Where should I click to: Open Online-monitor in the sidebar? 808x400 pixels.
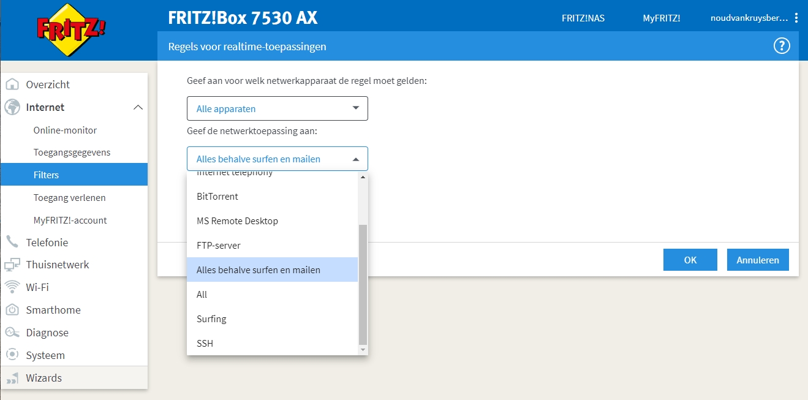[65, 130]
